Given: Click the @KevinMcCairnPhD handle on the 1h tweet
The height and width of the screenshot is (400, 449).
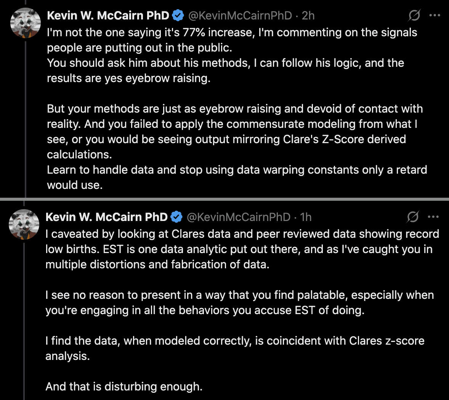Looking at the screenshot, I should point(239,217).
